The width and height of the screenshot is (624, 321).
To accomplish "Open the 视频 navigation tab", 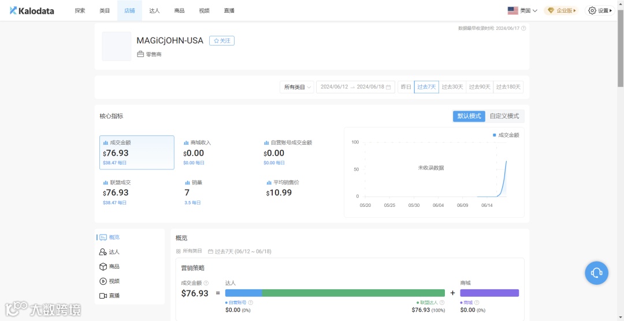I will [x=204, y=11].
